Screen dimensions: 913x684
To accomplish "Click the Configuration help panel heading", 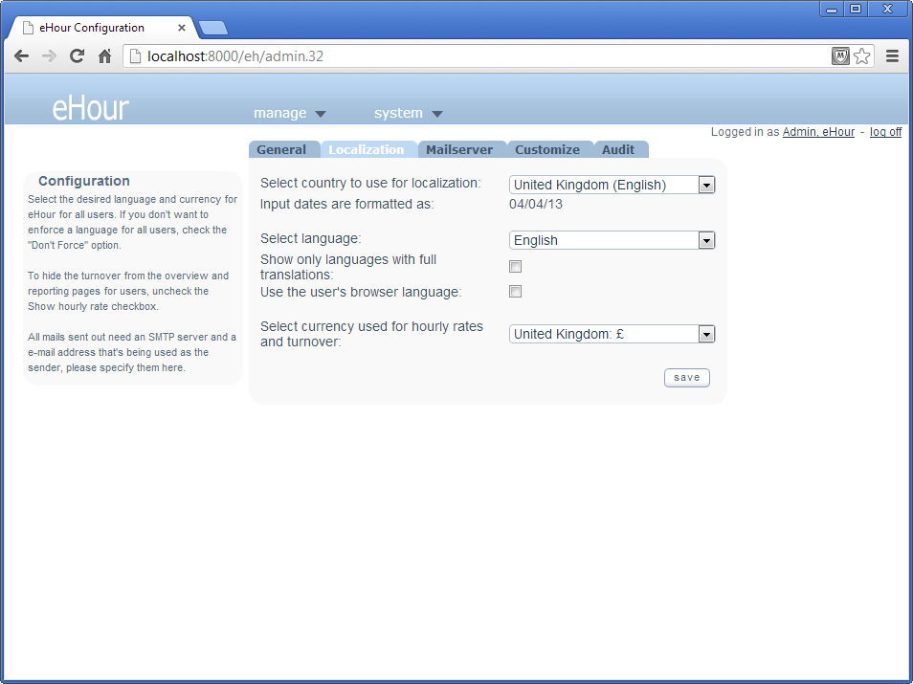I will point(84,181).
